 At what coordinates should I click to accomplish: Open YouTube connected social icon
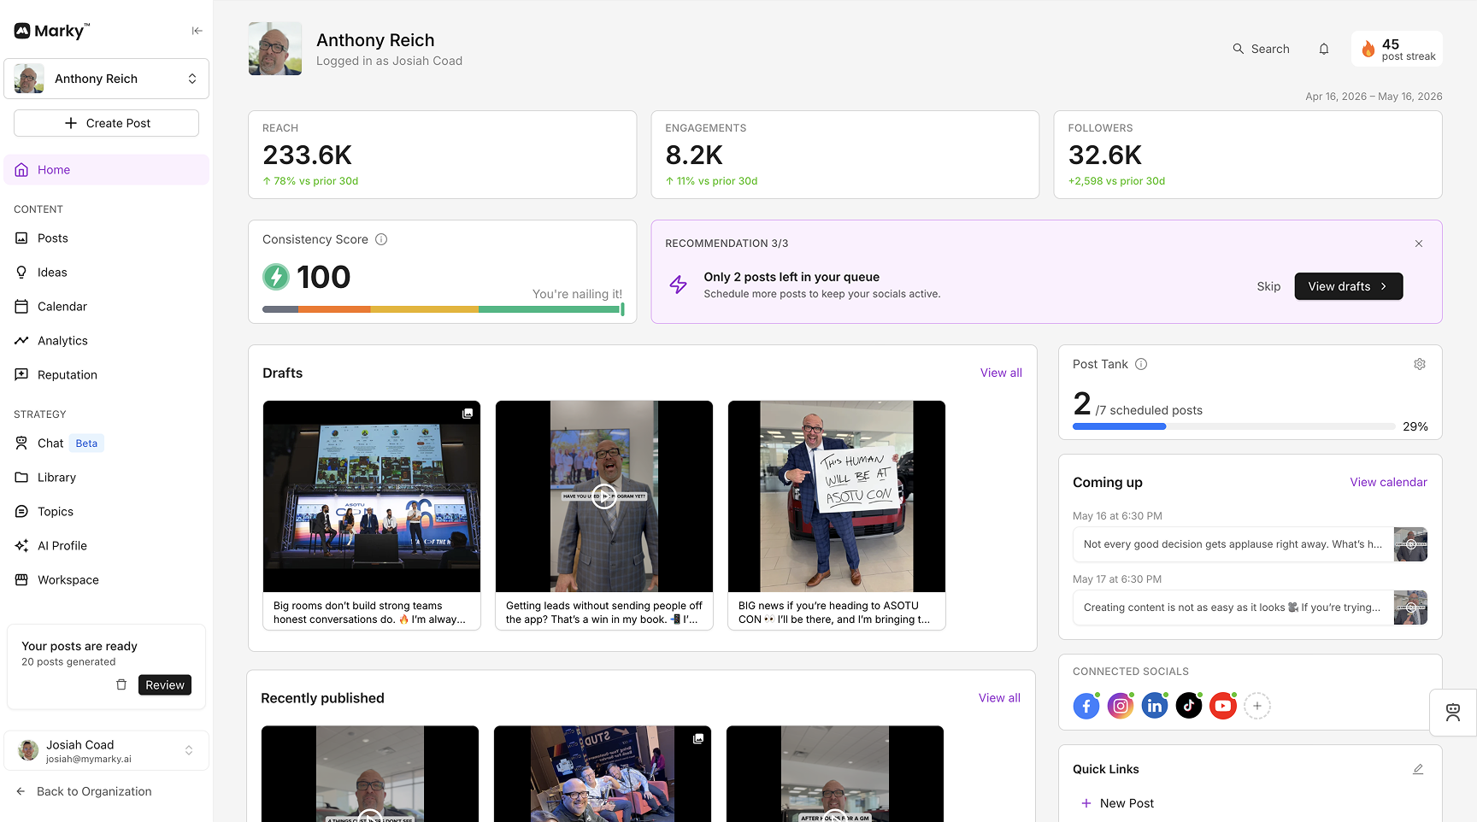click(x=1223, y=706)
